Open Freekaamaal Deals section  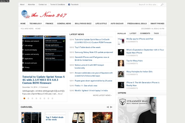coord(137,24)
